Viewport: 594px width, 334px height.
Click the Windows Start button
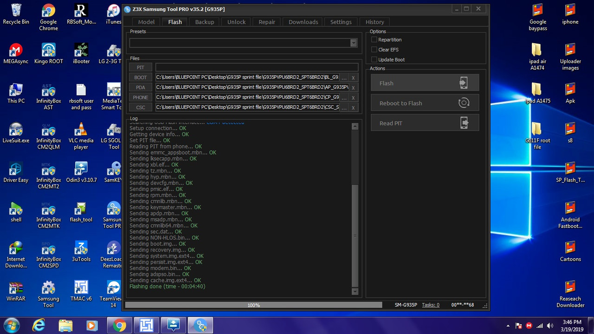point(11,325)
